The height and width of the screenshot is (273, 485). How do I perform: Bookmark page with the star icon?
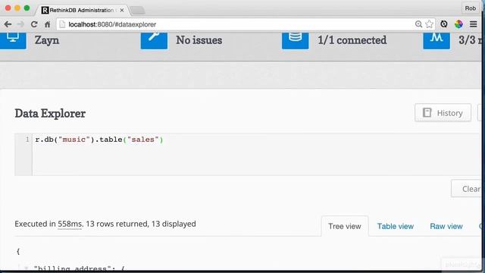[x=430, y=24]
